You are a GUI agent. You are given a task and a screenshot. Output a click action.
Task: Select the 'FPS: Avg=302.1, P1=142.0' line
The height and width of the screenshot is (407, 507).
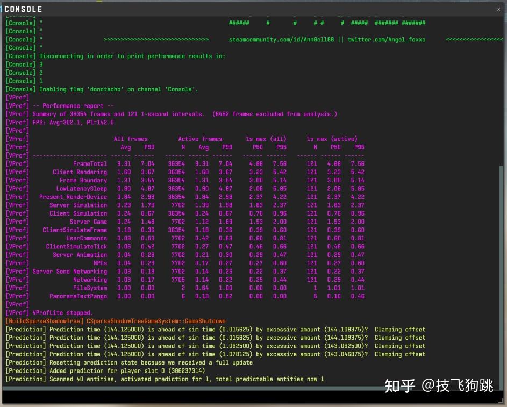[60, 122]
